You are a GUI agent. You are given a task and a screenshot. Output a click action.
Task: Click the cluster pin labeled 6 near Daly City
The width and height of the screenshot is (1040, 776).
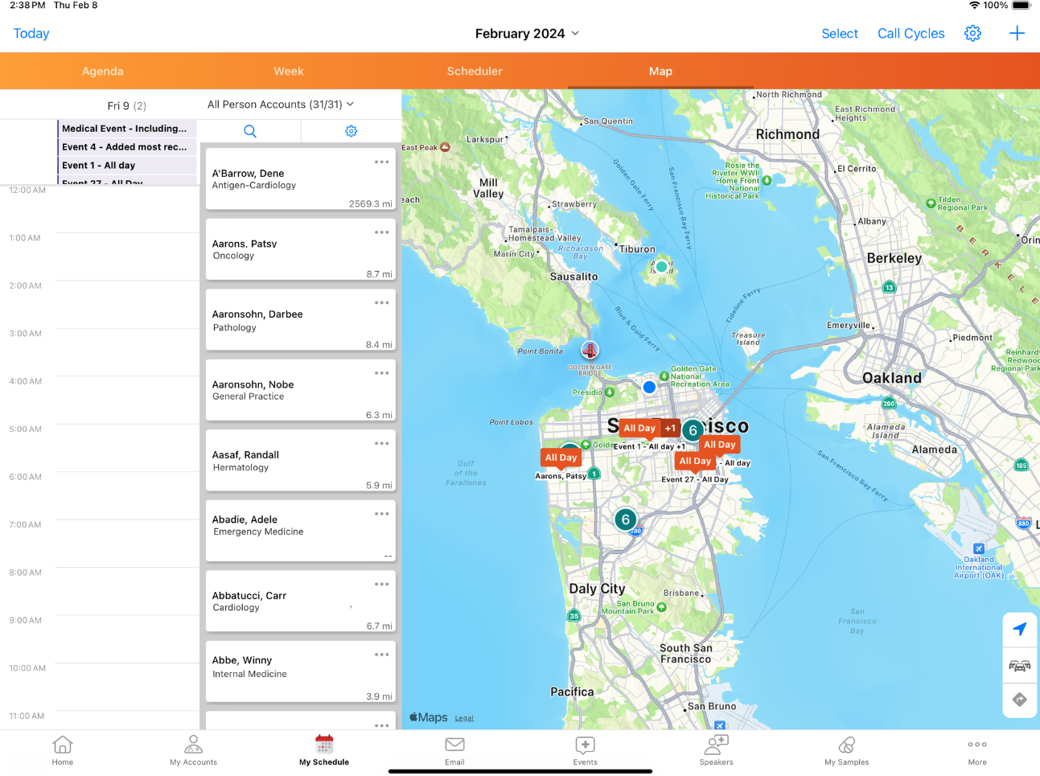(625, 519)
